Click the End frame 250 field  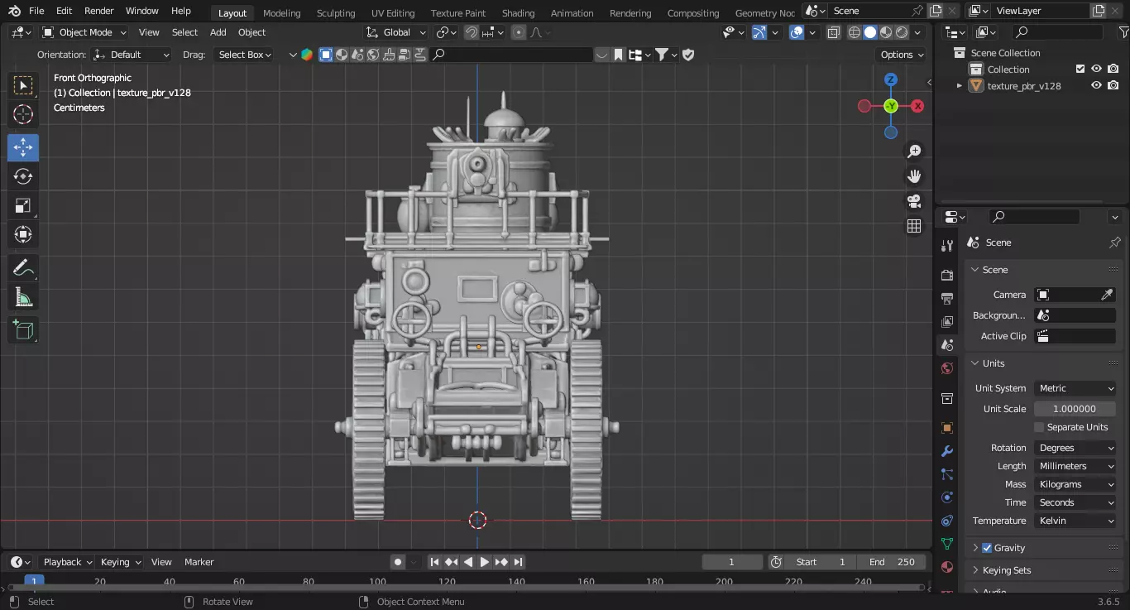(892, 562)
